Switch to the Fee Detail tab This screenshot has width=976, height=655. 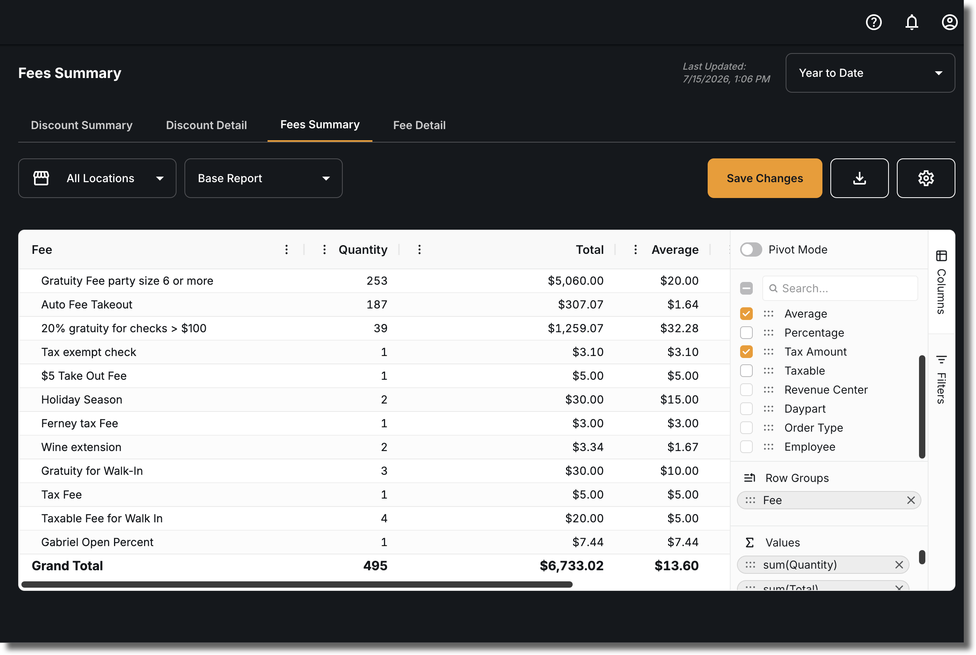click(419, 125)
